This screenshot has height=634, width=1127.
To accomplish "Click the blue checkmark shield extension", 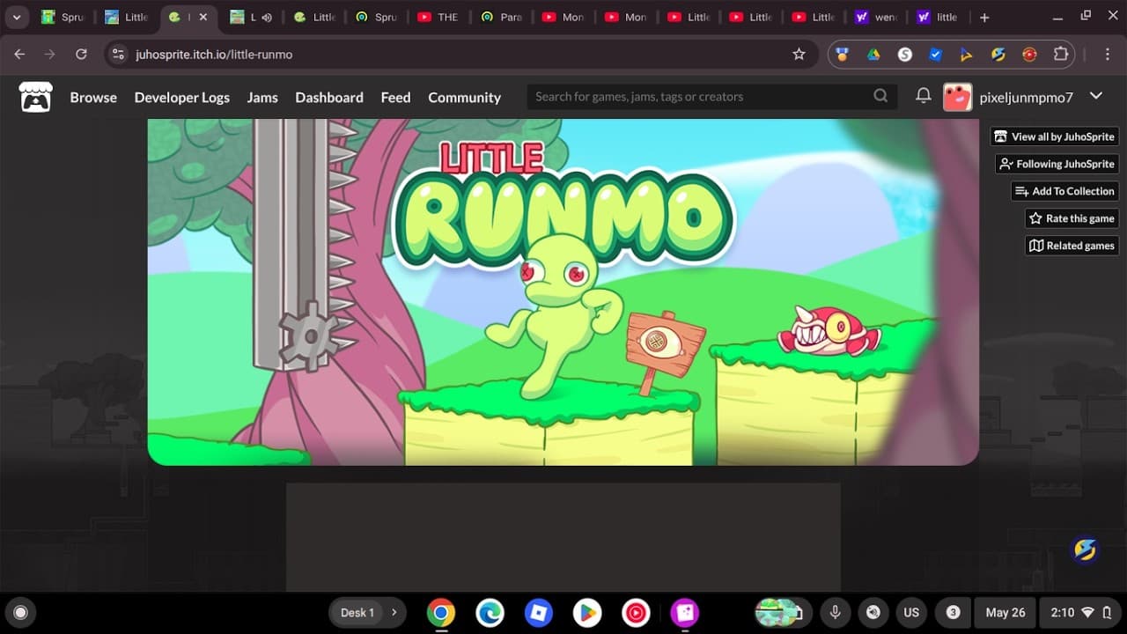I will (x=935, y=54).
